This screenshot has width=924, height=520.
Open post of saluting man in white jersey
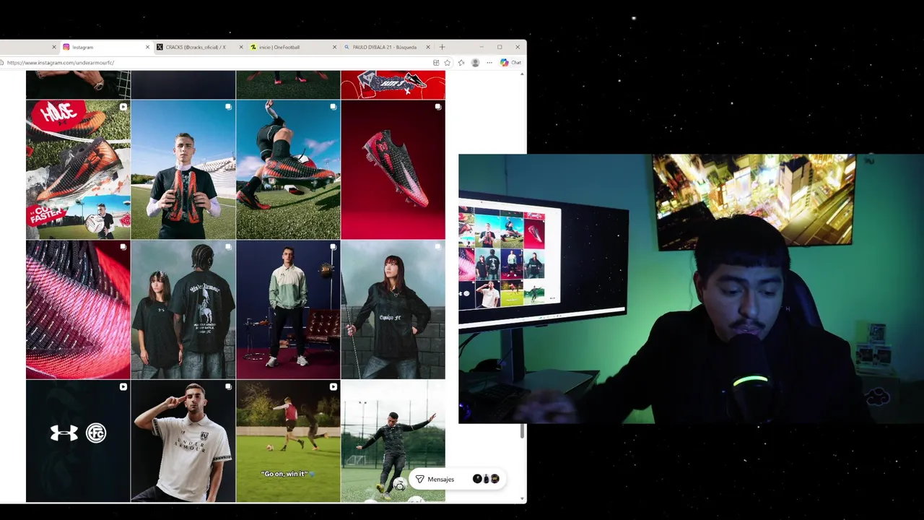point(183,441)
